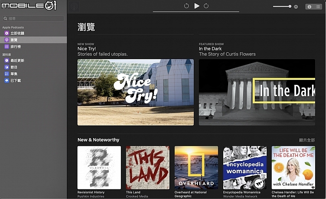Screen dimensions: 326x199
Task: Click the playback progress bar
Action: [196, 12]
